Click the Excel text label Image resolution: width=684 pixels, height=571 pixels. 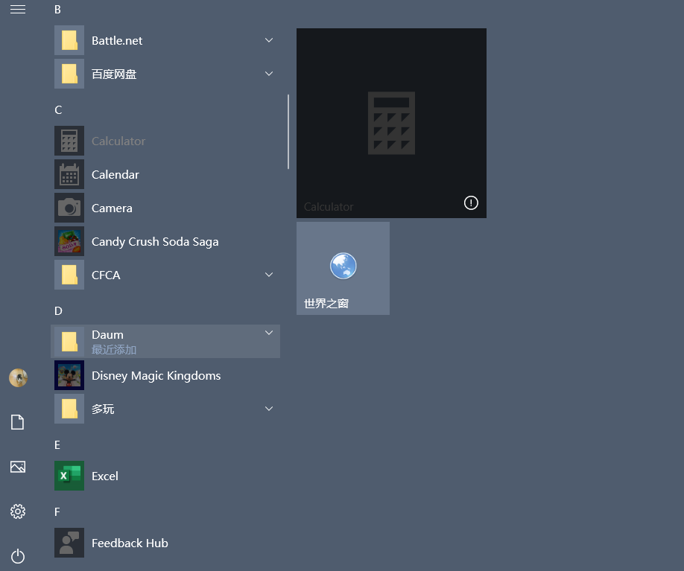click(105, 476)
